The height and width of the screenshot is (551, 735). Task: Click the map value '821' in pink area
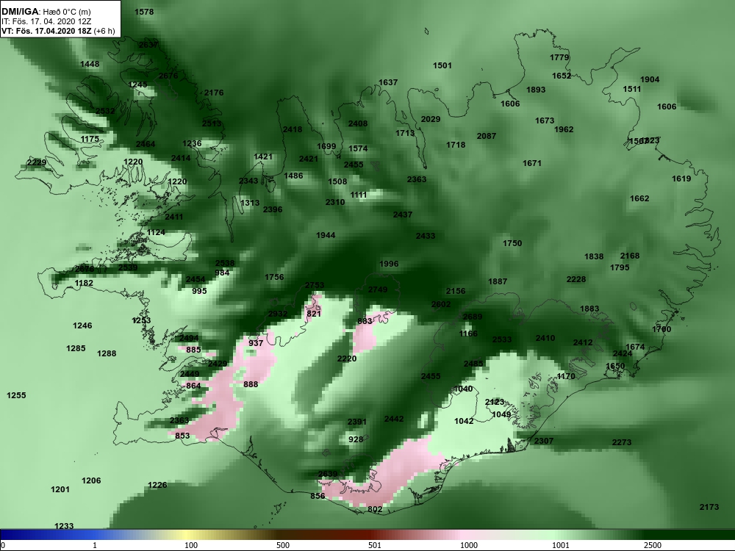[x=314, y=314]
